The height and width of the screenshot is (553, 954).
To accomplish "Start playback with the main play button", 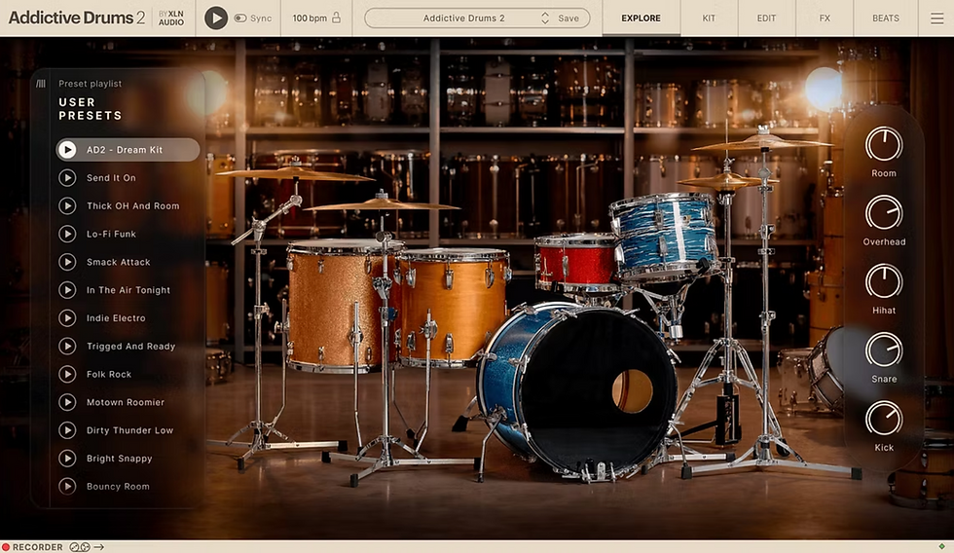I will tap(216, 18).
